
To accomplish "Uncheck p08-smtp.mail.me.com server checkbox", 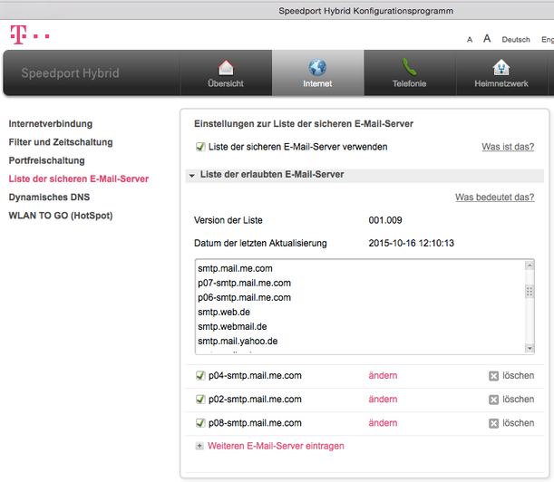I will [x=200, y=423].
